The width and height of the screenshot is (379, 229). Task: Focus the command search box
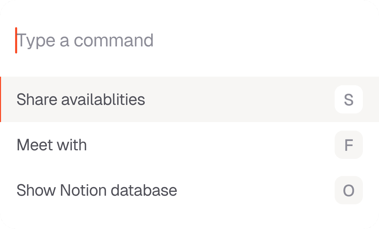[176, 40]
